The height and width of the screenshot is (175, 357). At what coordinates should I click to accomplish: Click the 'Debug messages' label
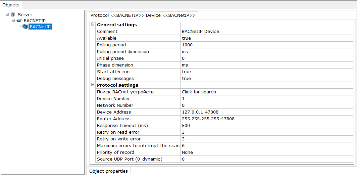coord(115,79)
